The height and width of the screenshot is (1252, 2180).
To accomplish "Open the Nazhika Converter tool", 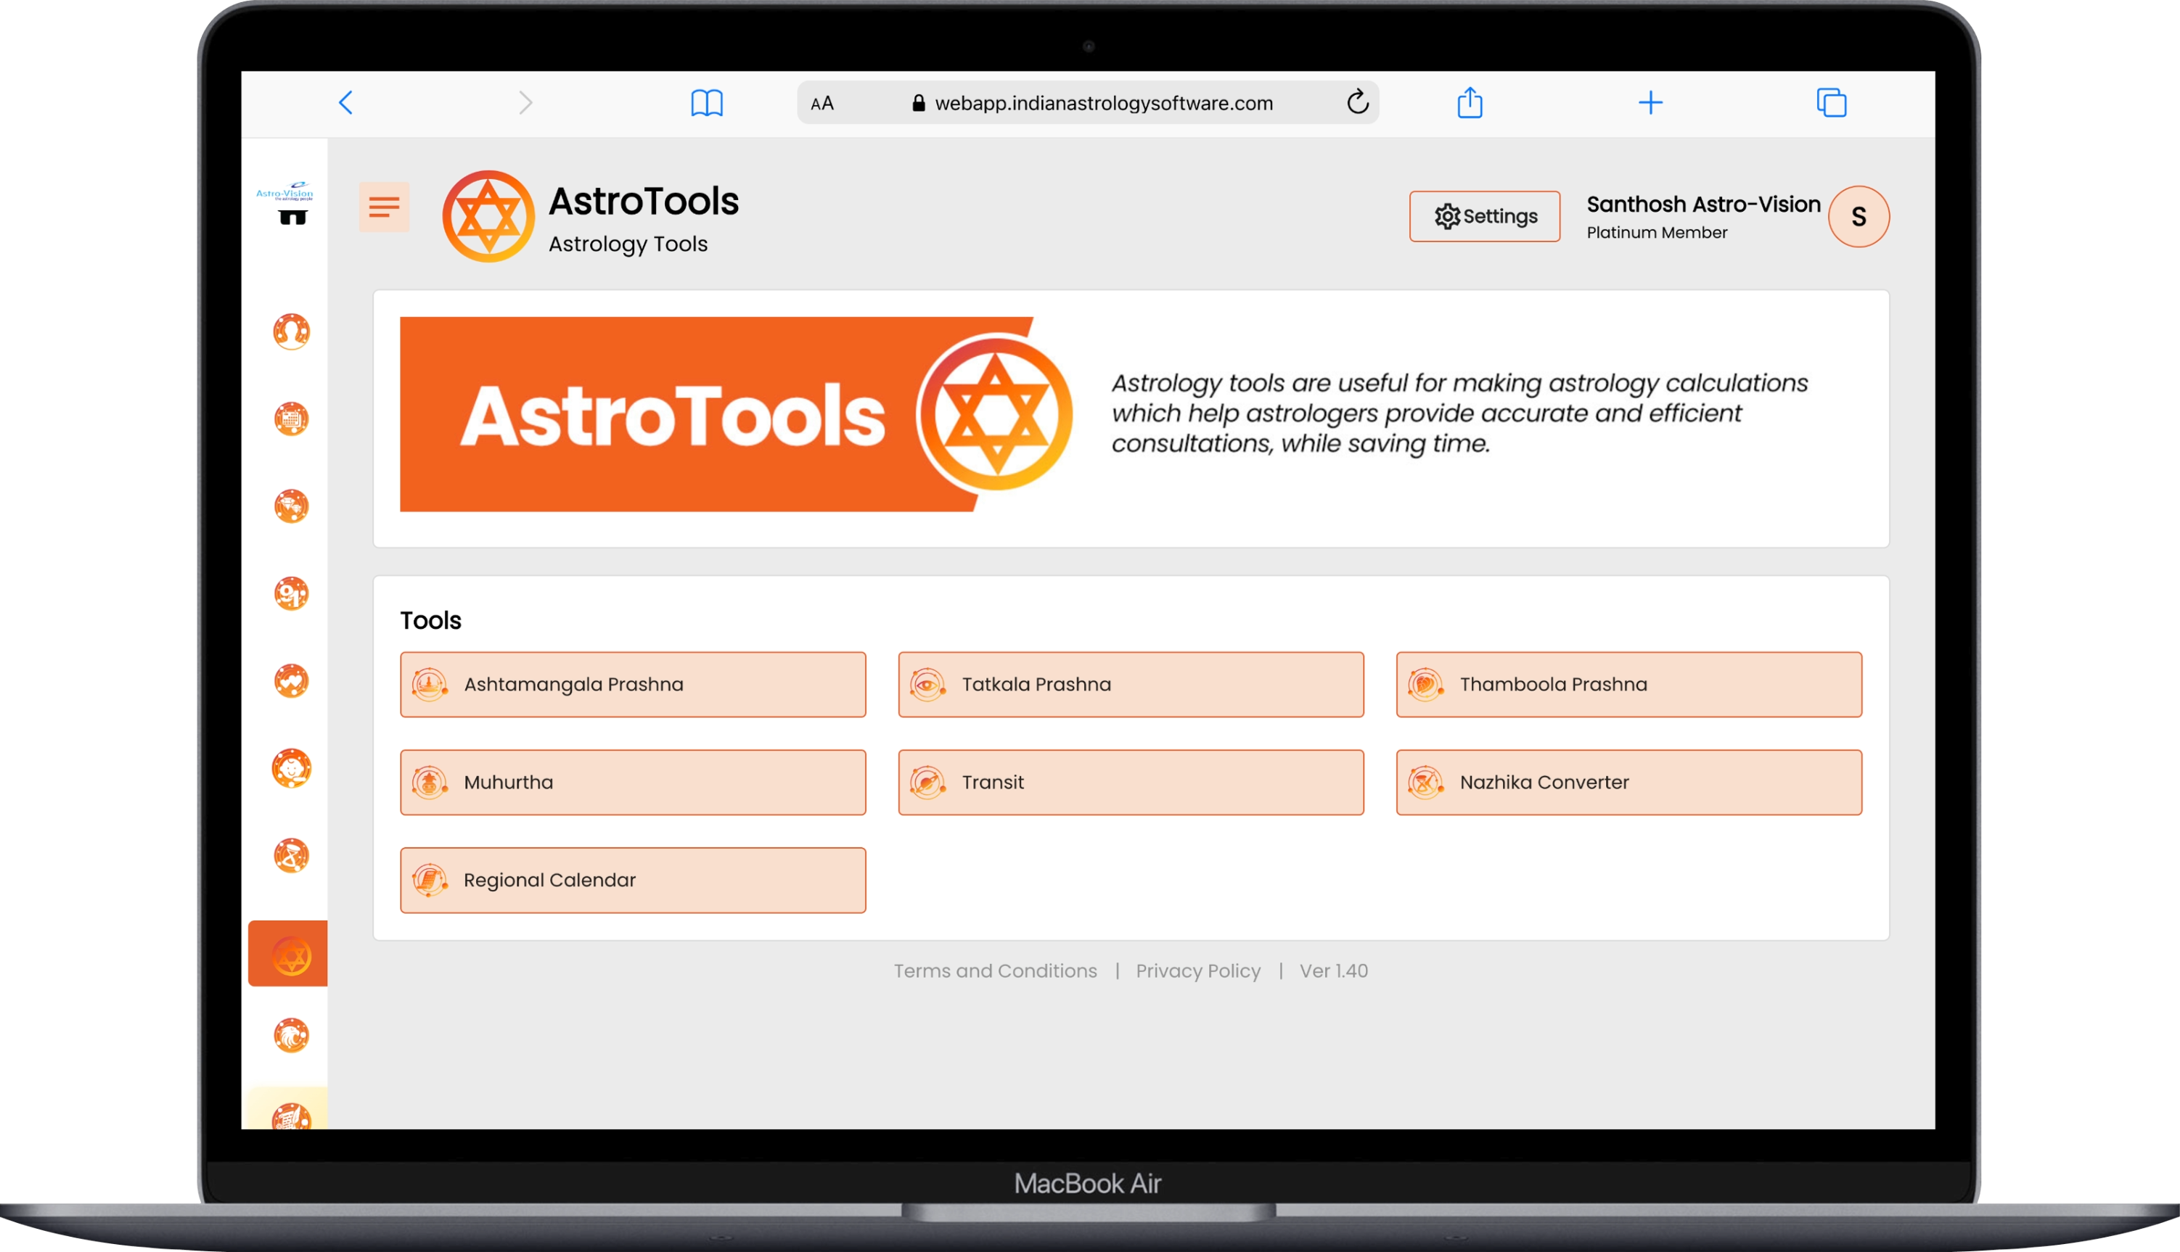I will 1629,783.
